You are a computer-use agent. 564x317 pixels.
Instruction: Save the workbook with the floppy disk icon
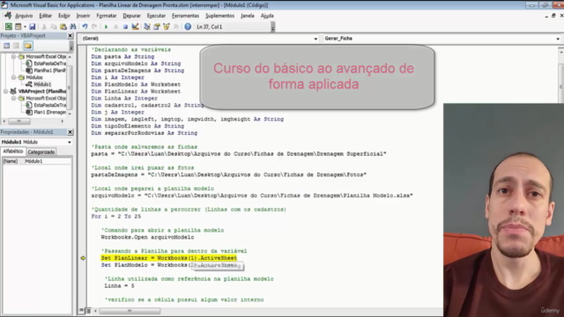[x=33, y=26]
